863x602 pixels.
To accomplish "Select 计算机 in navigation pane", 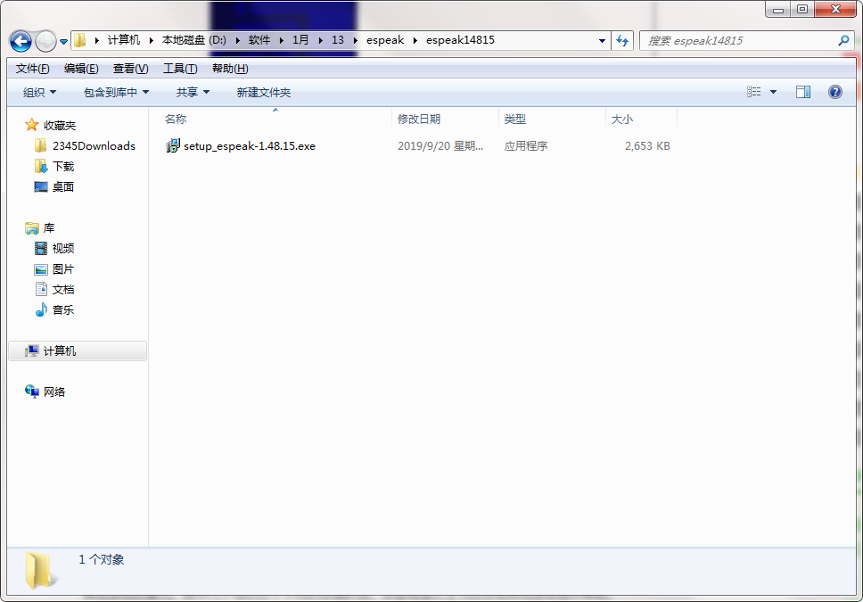I will 60,351.
